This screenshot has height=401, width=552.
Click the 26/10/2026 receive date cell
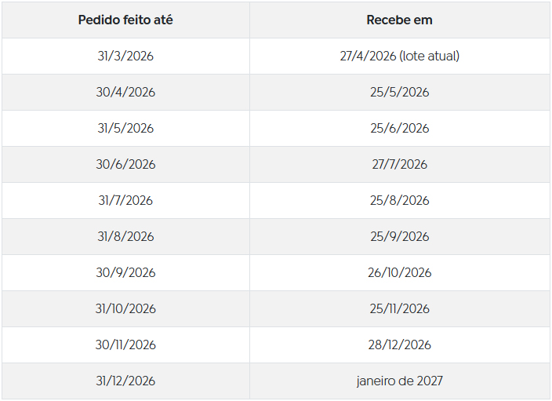point(400,273)
